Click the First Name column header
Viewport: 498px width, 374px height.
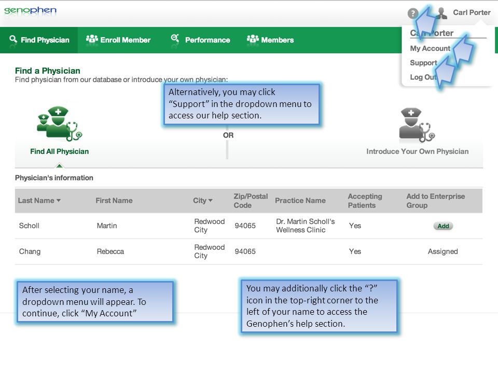[114, 201]
